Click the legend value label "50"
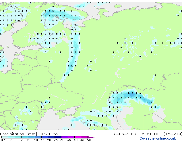182x141 pixels. 89,140
